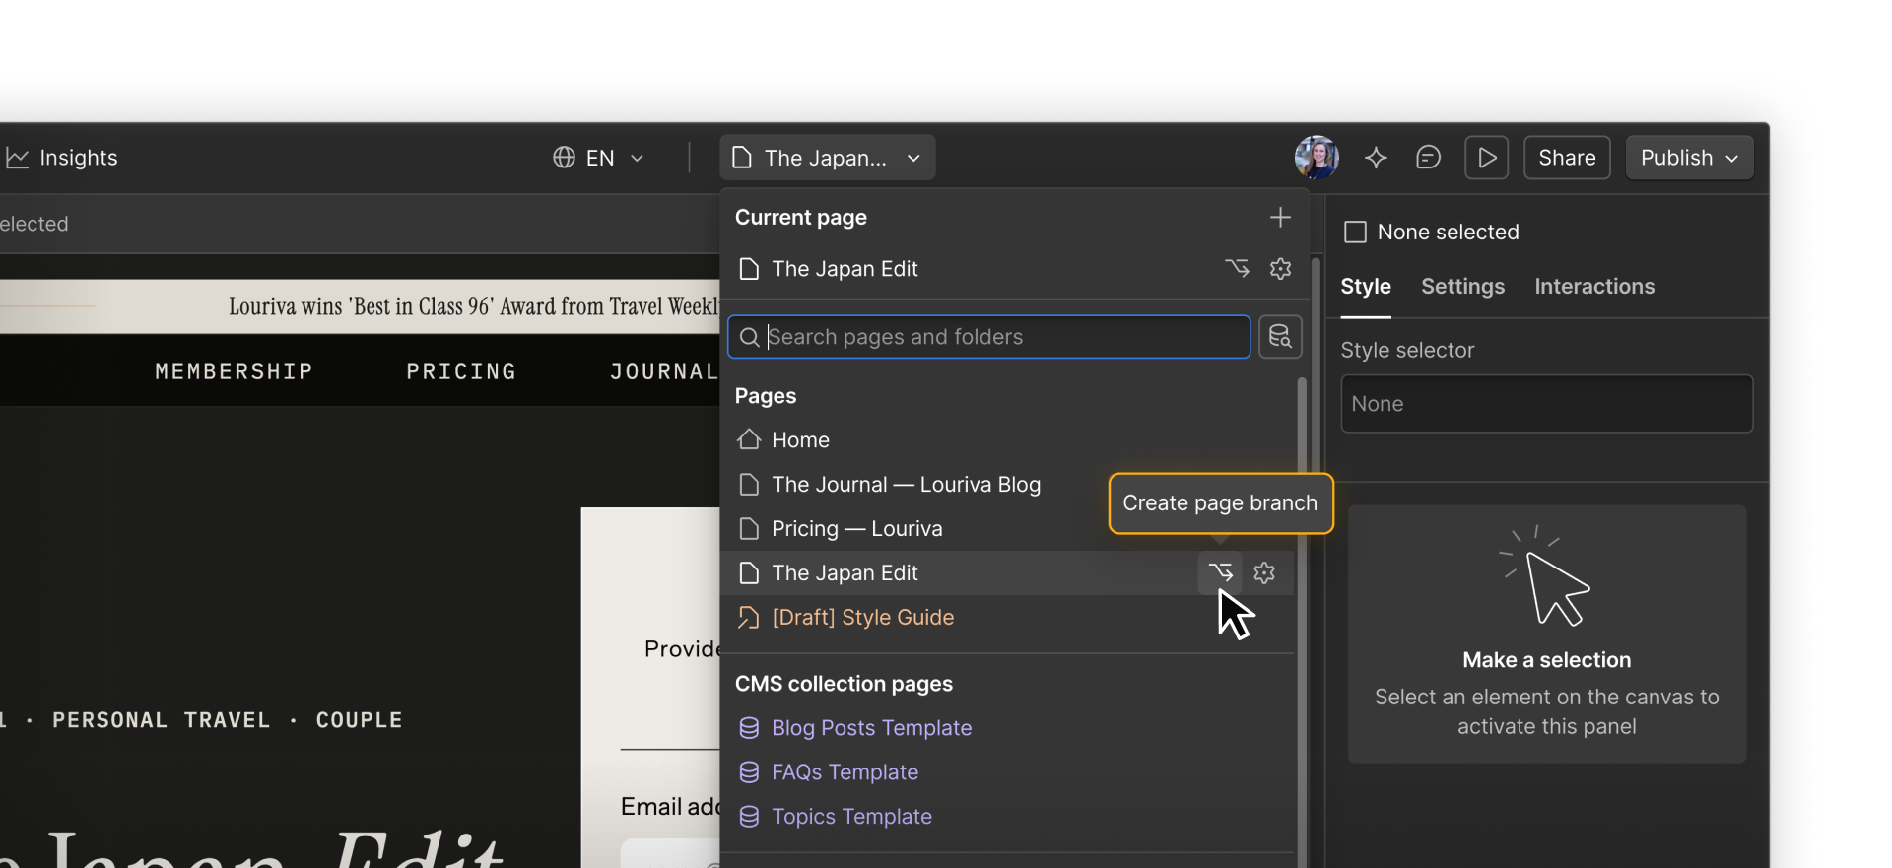Select The Japan Edit in Pages list
Screen dimensions: 1892x868
point(1007,573)
